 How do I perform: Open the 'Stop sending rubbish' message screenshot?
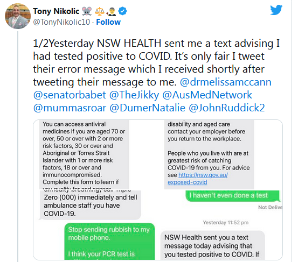point(95,225)
